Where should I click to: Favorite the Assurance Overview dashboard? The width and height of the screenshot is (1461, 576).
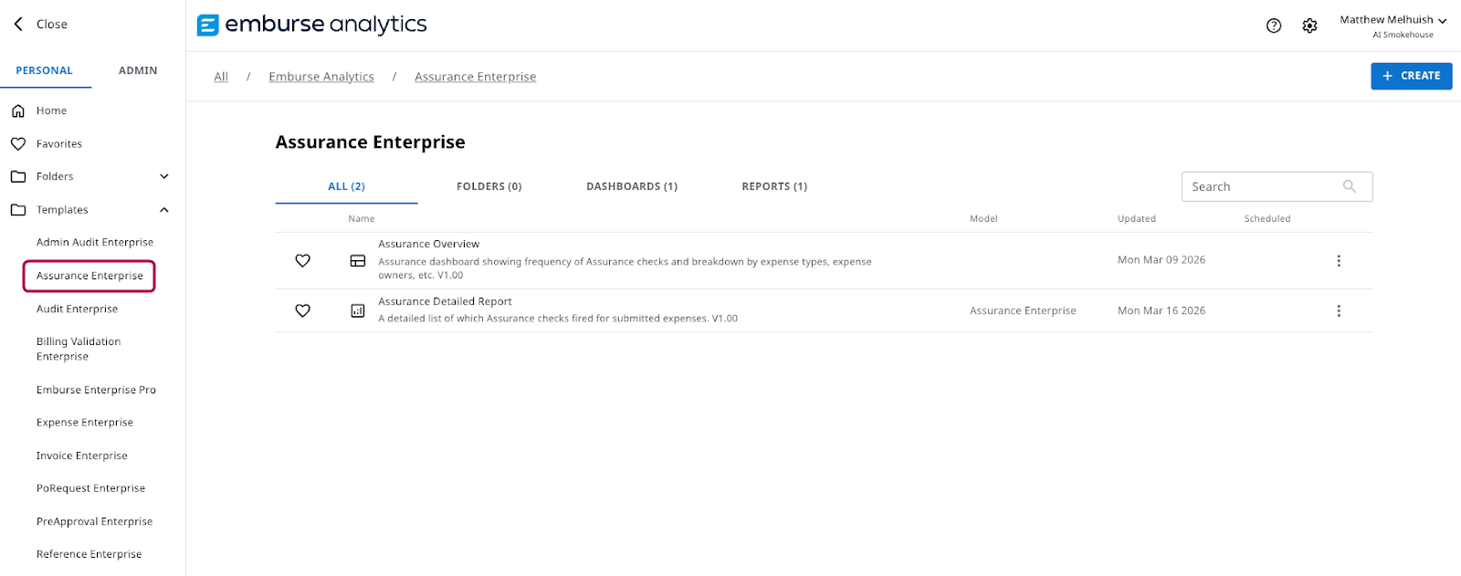click(x=303, y=261)
